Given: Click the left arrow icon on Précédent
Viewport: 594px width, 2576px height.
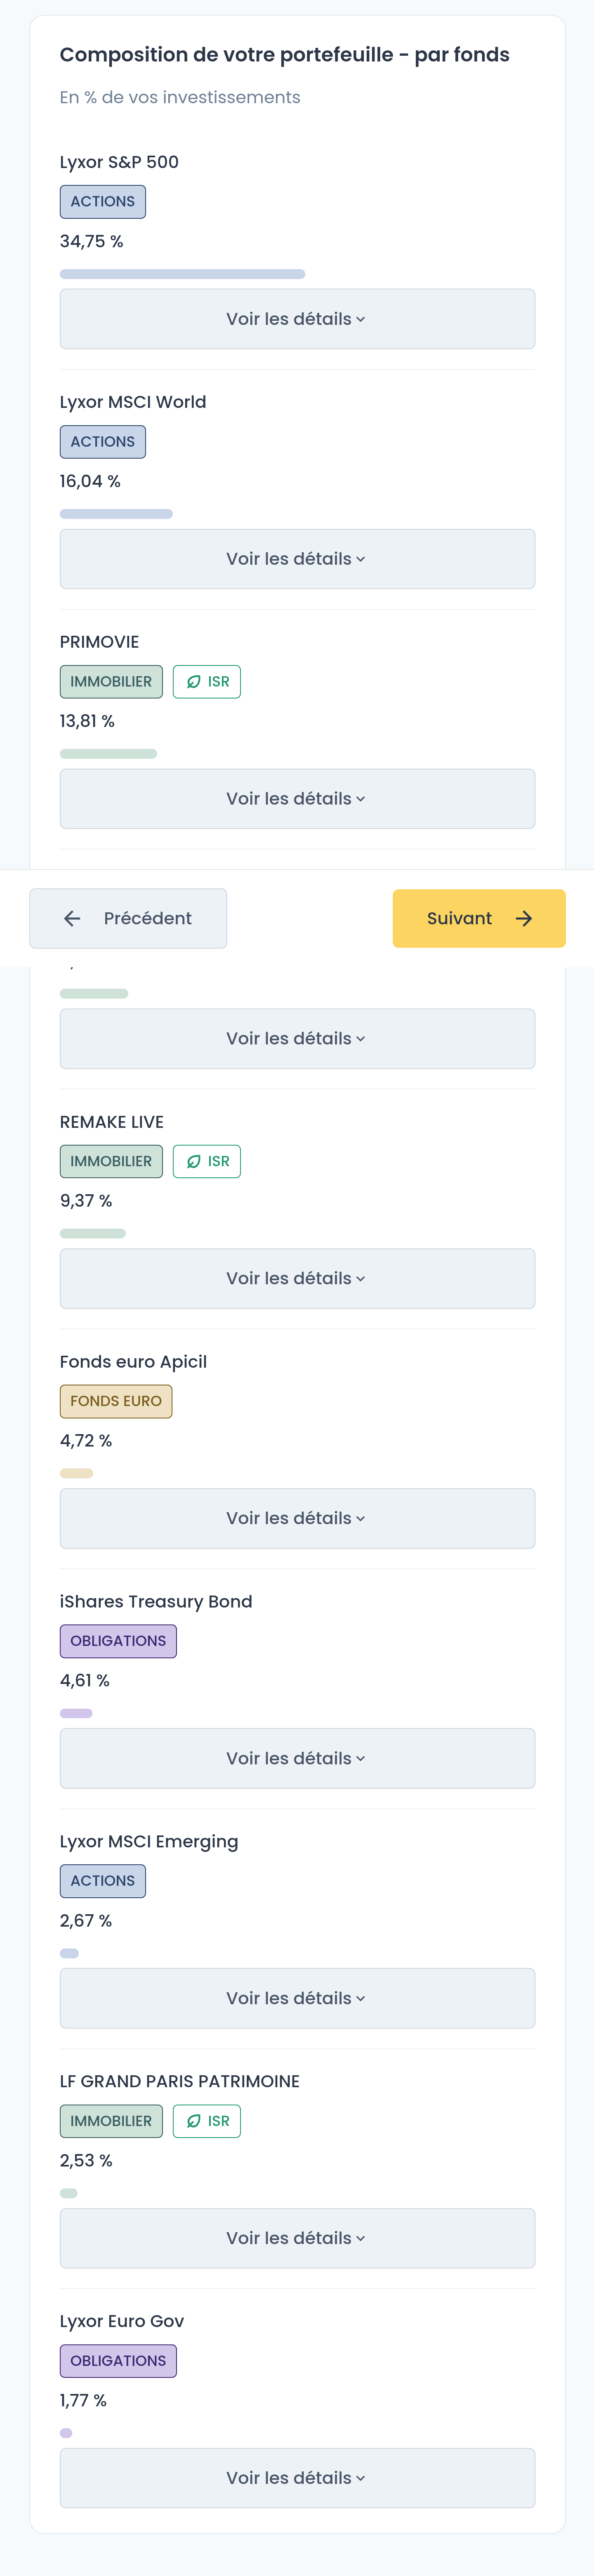Looking at the screenshot, I should click(x=72, y=918).
